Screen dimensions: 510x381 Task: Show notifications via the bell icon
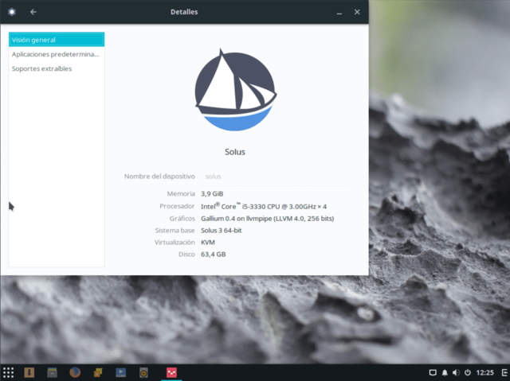tap(445, 372)
